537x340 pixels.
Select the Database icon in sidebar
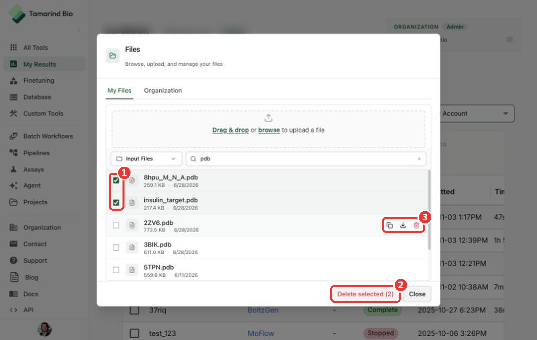13,97
